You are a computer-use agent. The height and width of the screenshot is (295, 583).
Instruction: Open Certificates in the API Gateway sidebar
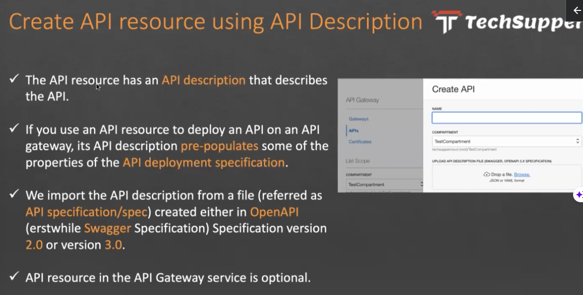tap(360, 142)
